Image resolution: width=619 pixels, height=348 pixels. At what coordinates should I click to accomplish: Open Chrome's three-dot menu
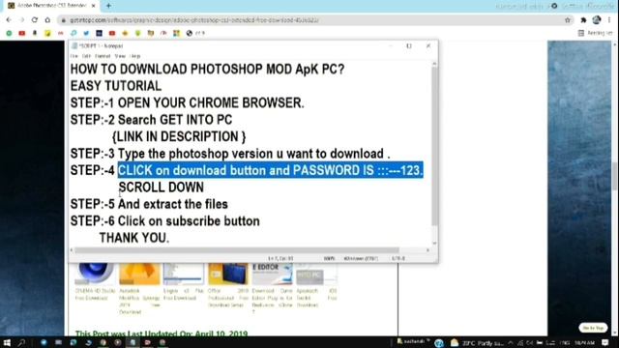tap(609, 20)
